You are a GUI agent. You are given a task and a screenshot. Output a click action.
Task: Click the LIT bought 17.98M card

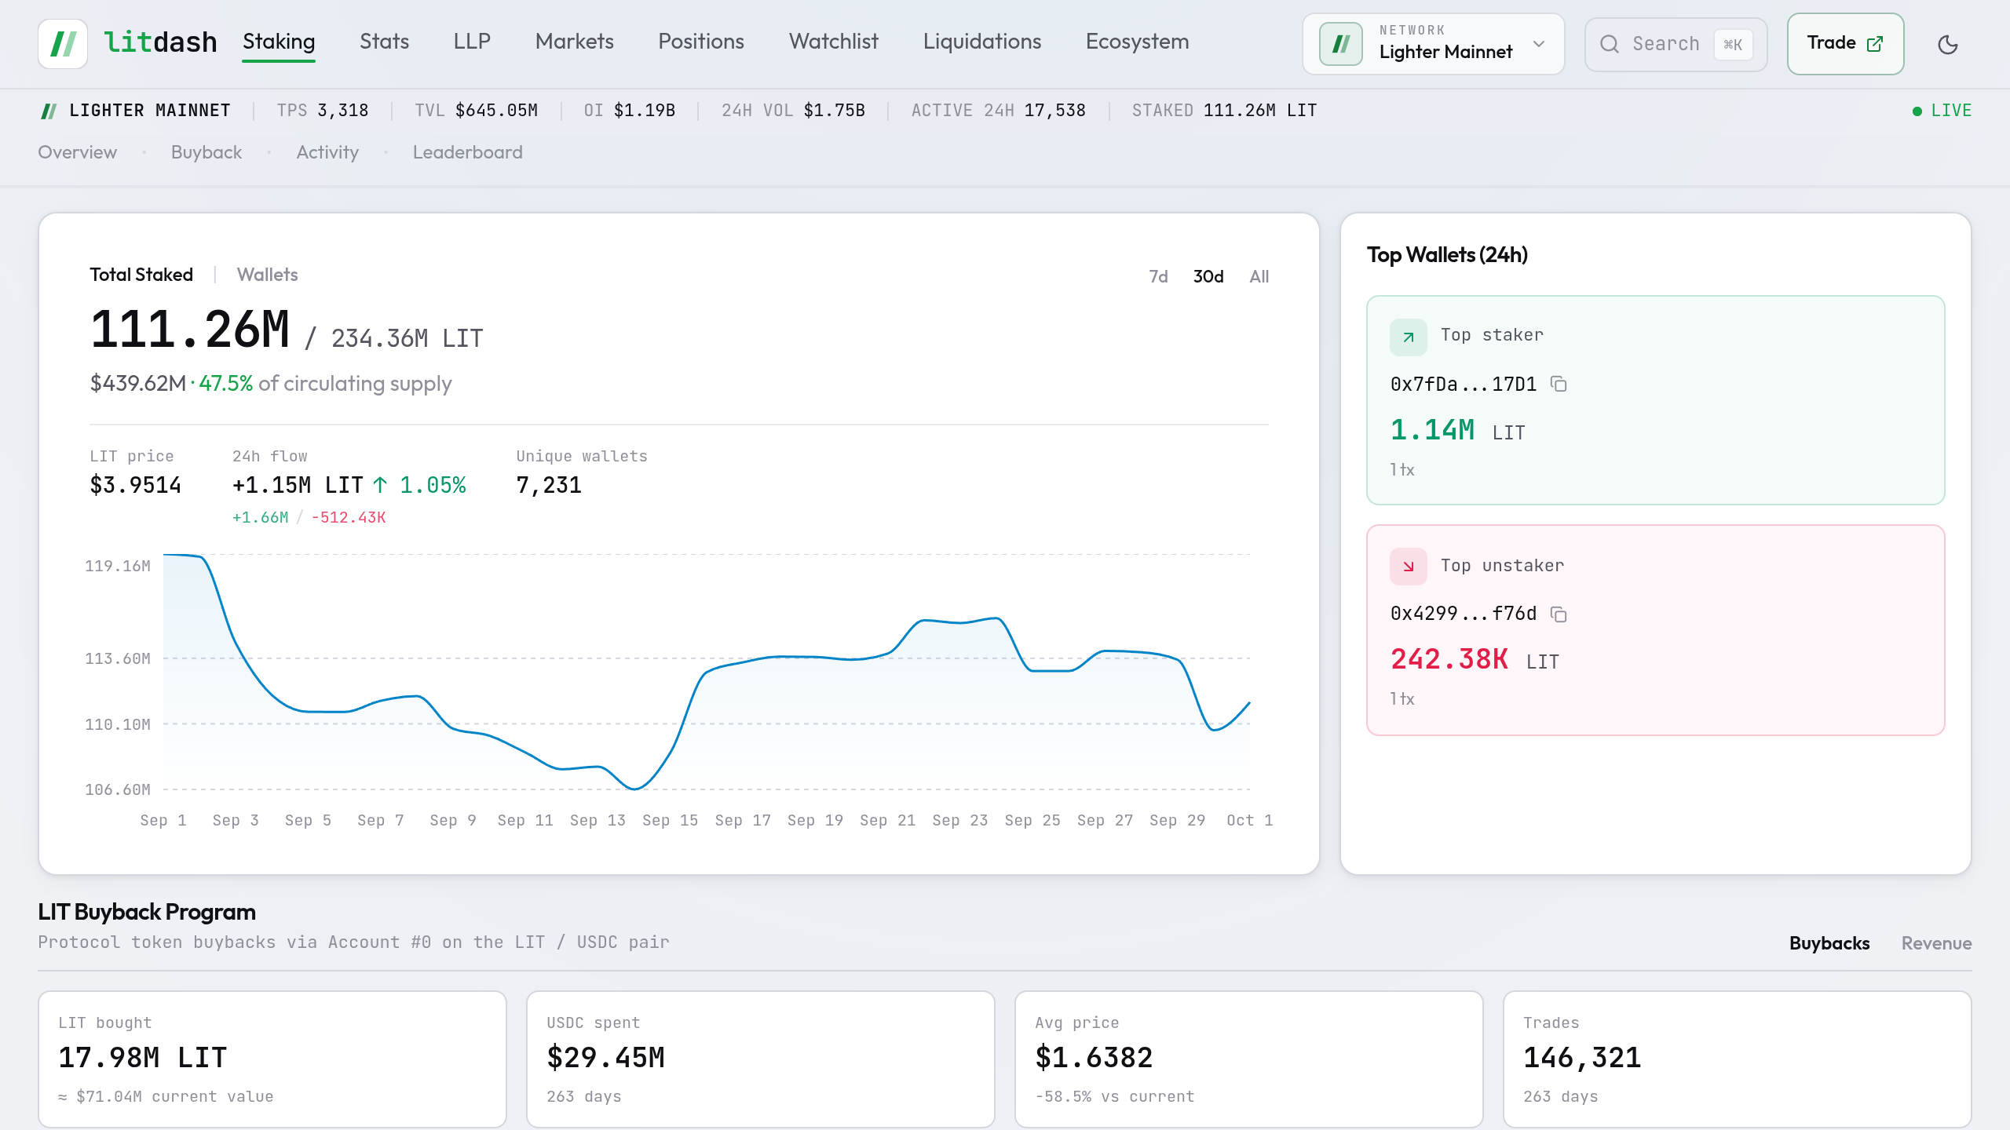[x=272, y=1059]
